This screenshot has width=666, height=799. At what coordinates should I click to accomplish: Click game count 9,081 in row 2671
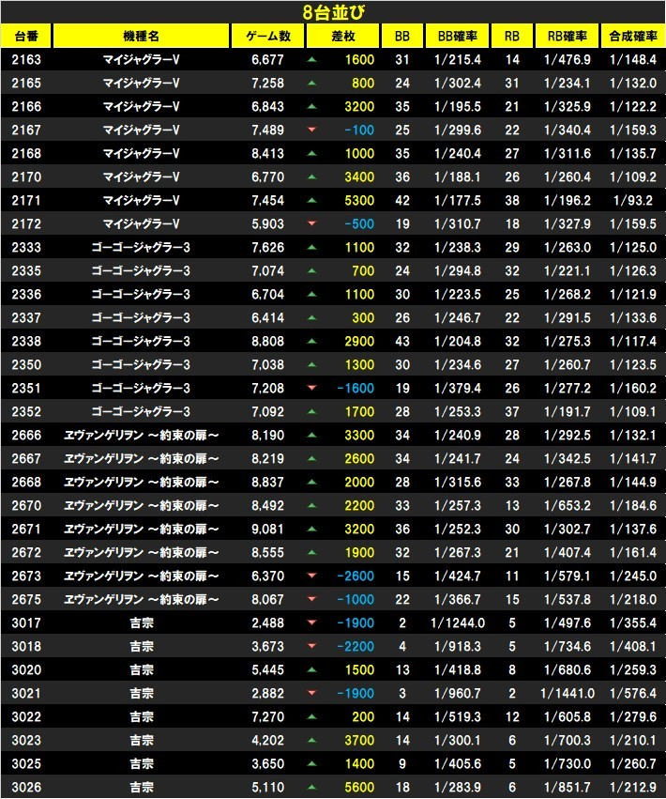(x=268, y=529)
